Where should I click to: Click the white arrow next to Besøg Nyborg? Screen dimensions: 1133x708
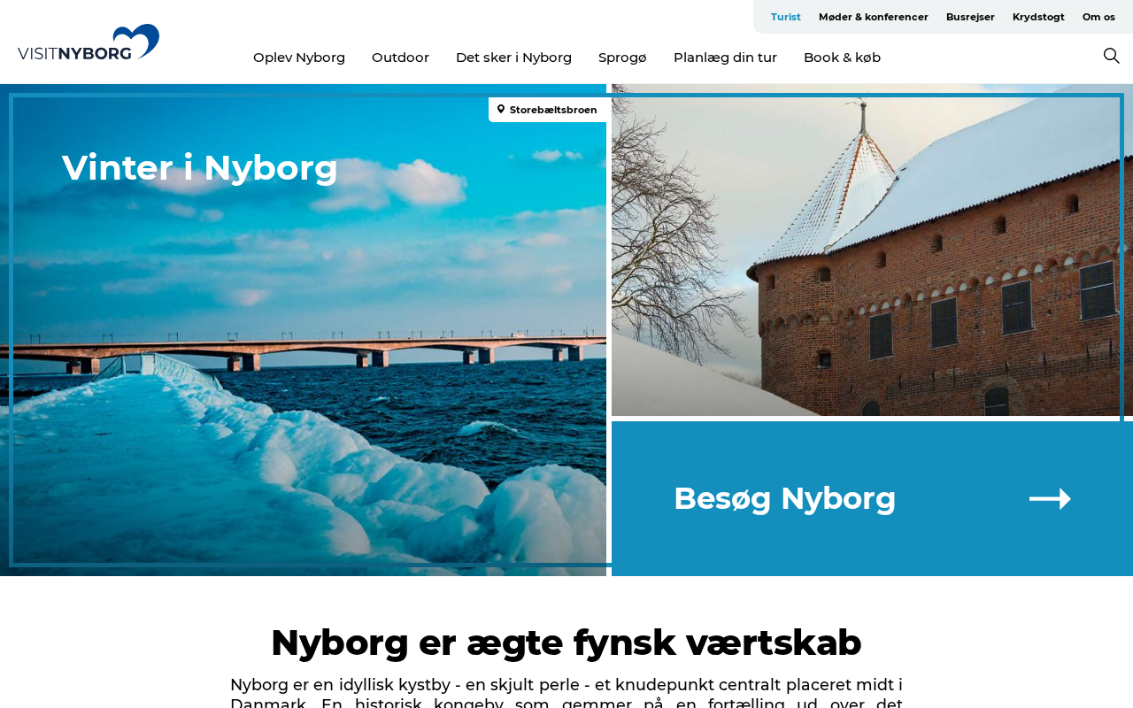pyautogui.click(x=1050, y=499)
